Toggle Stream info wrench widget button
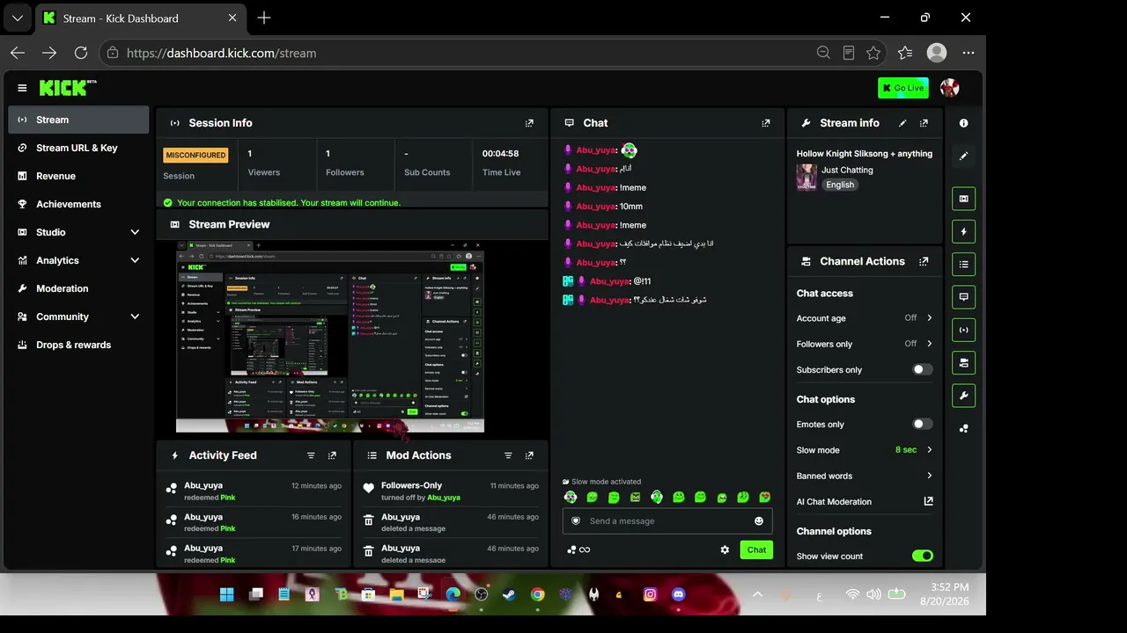 [x=964, y=396]
